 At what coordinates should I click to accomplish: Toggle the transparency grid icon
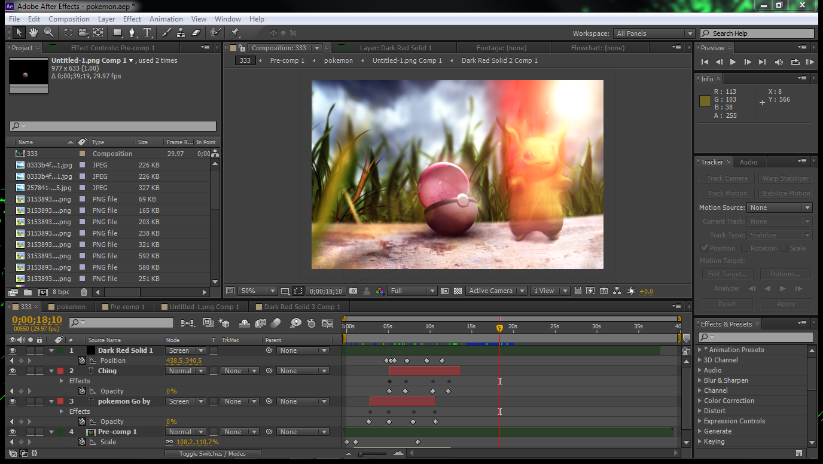[458, 291]
